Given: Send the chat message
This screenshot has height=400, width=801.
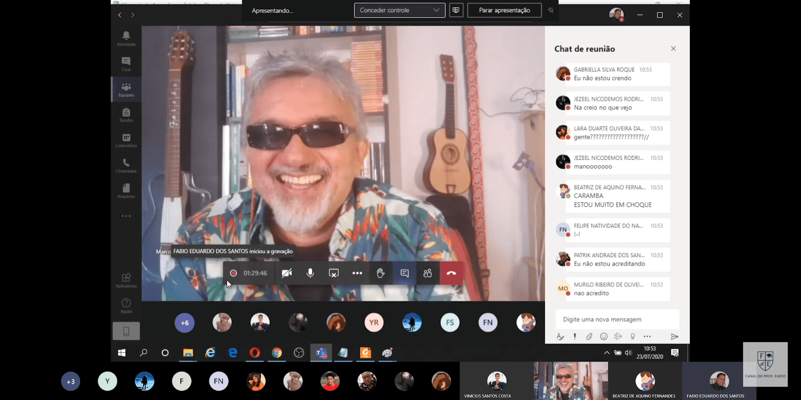Looking at the screenshot, I should tap(674, 336).
